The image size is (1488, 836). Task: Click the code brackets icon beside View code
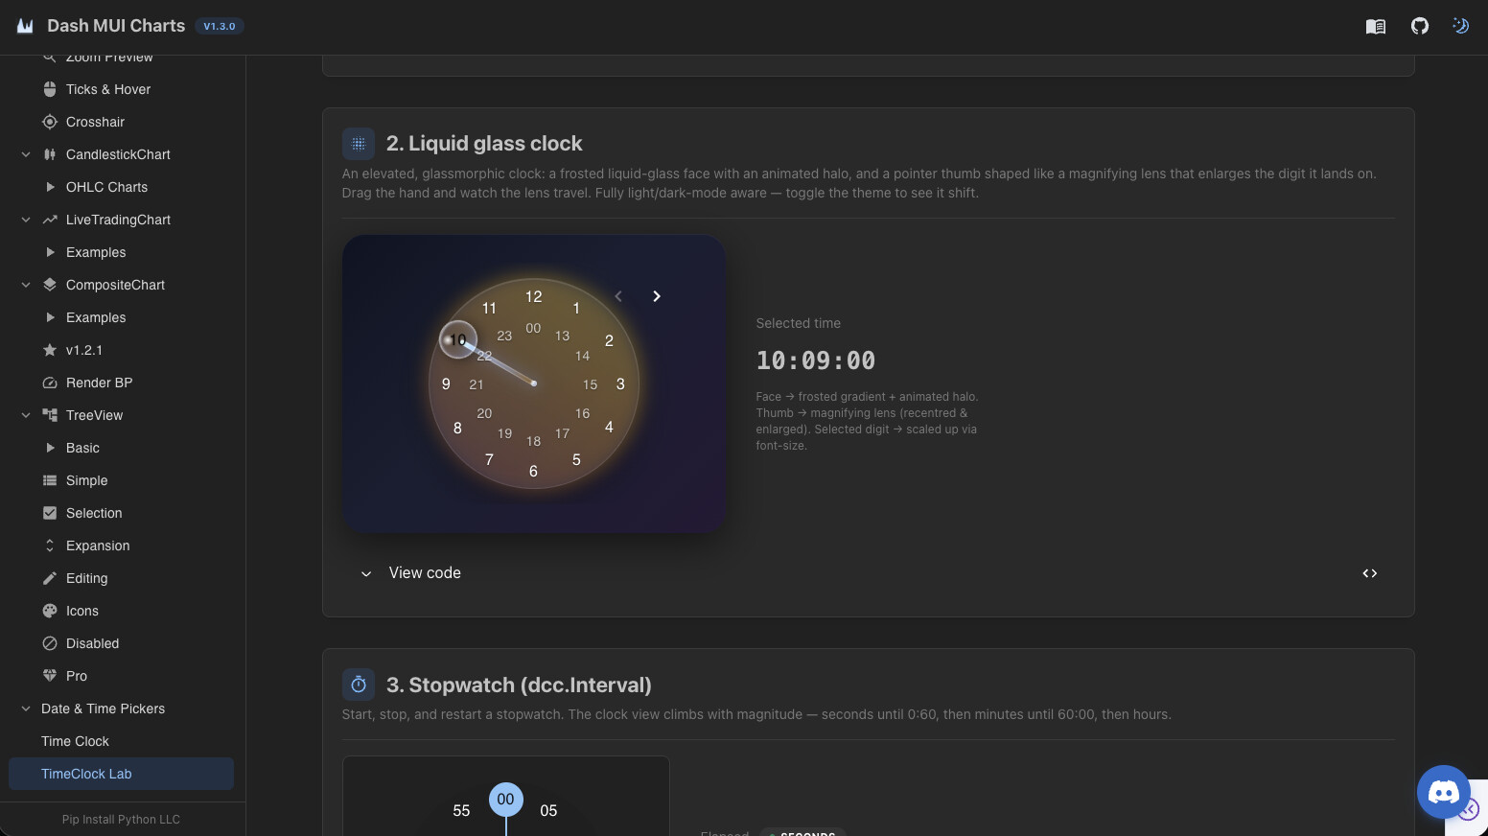click(1370, 573)
